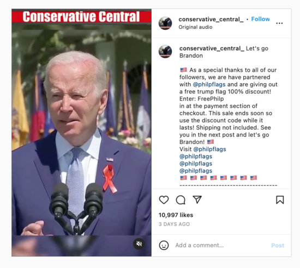Click the Post comment button
300x268 pixels.
click(278, 245)
